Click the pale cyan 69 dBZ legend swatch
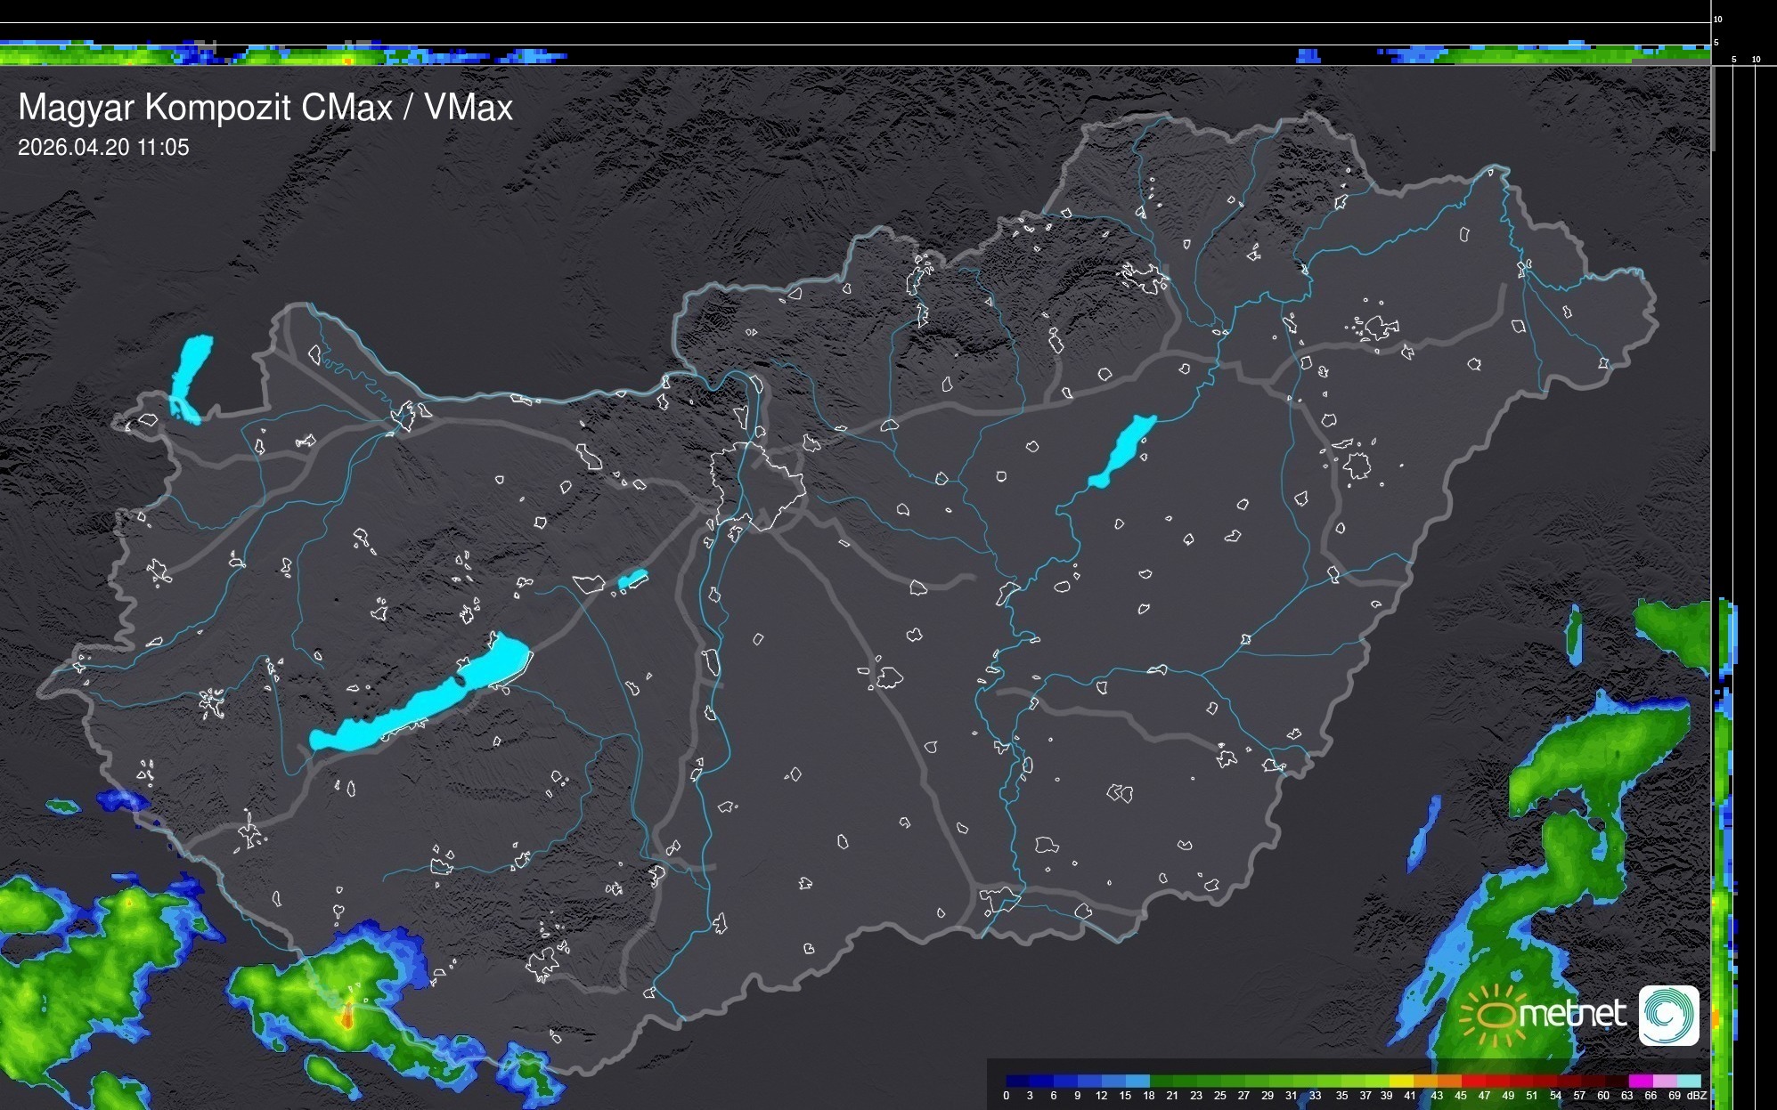1777x1110 pixels. pos(1688,1081)
